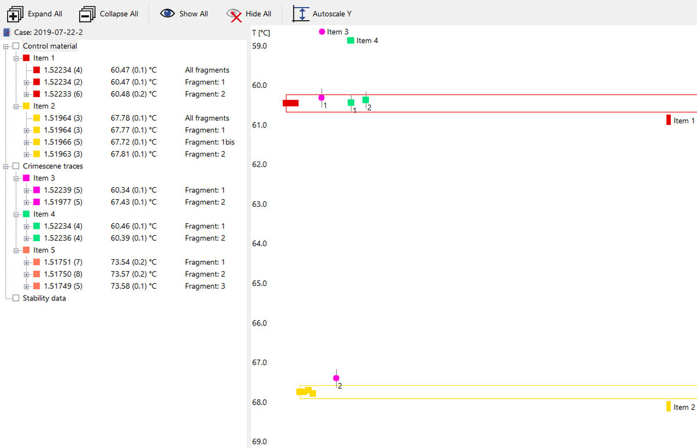Collapse the Item 1 tree node
The image size is (697, 448).
click(x=16, y=58)
